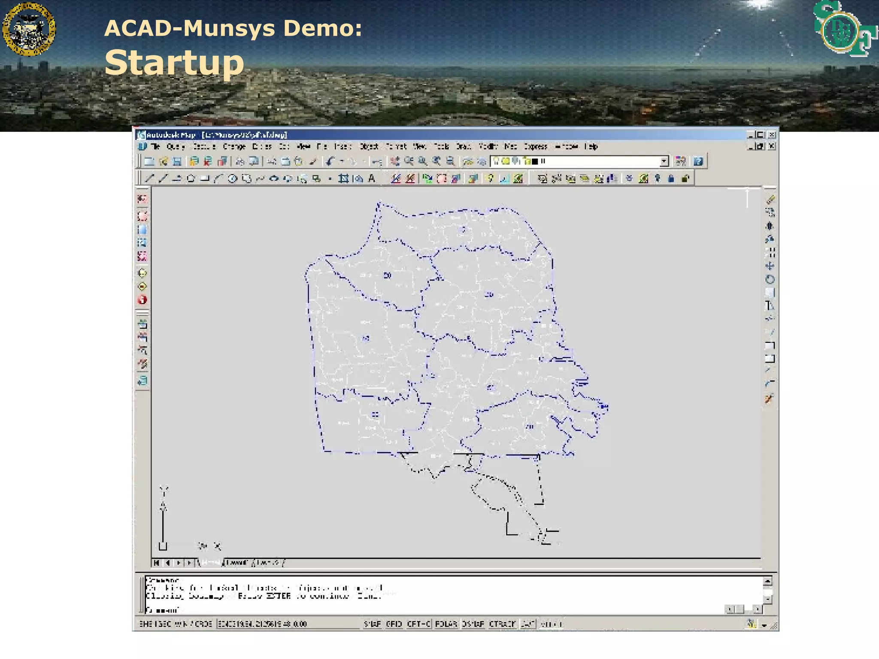879x659 pixels.
Task: Open the Undo history dropdown arrow
Action: tap(342, 161)
